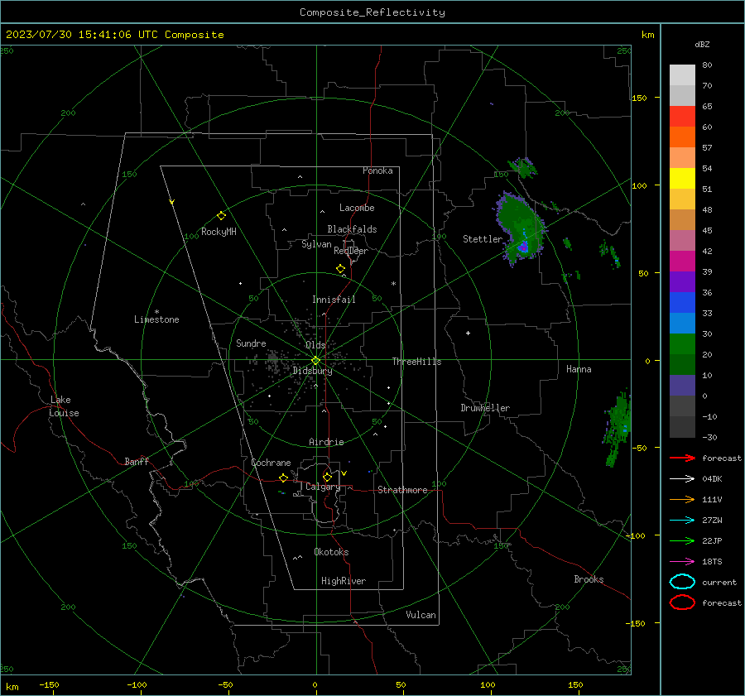Click the cyan current ellipse legend icon

[x=682, y=582]
